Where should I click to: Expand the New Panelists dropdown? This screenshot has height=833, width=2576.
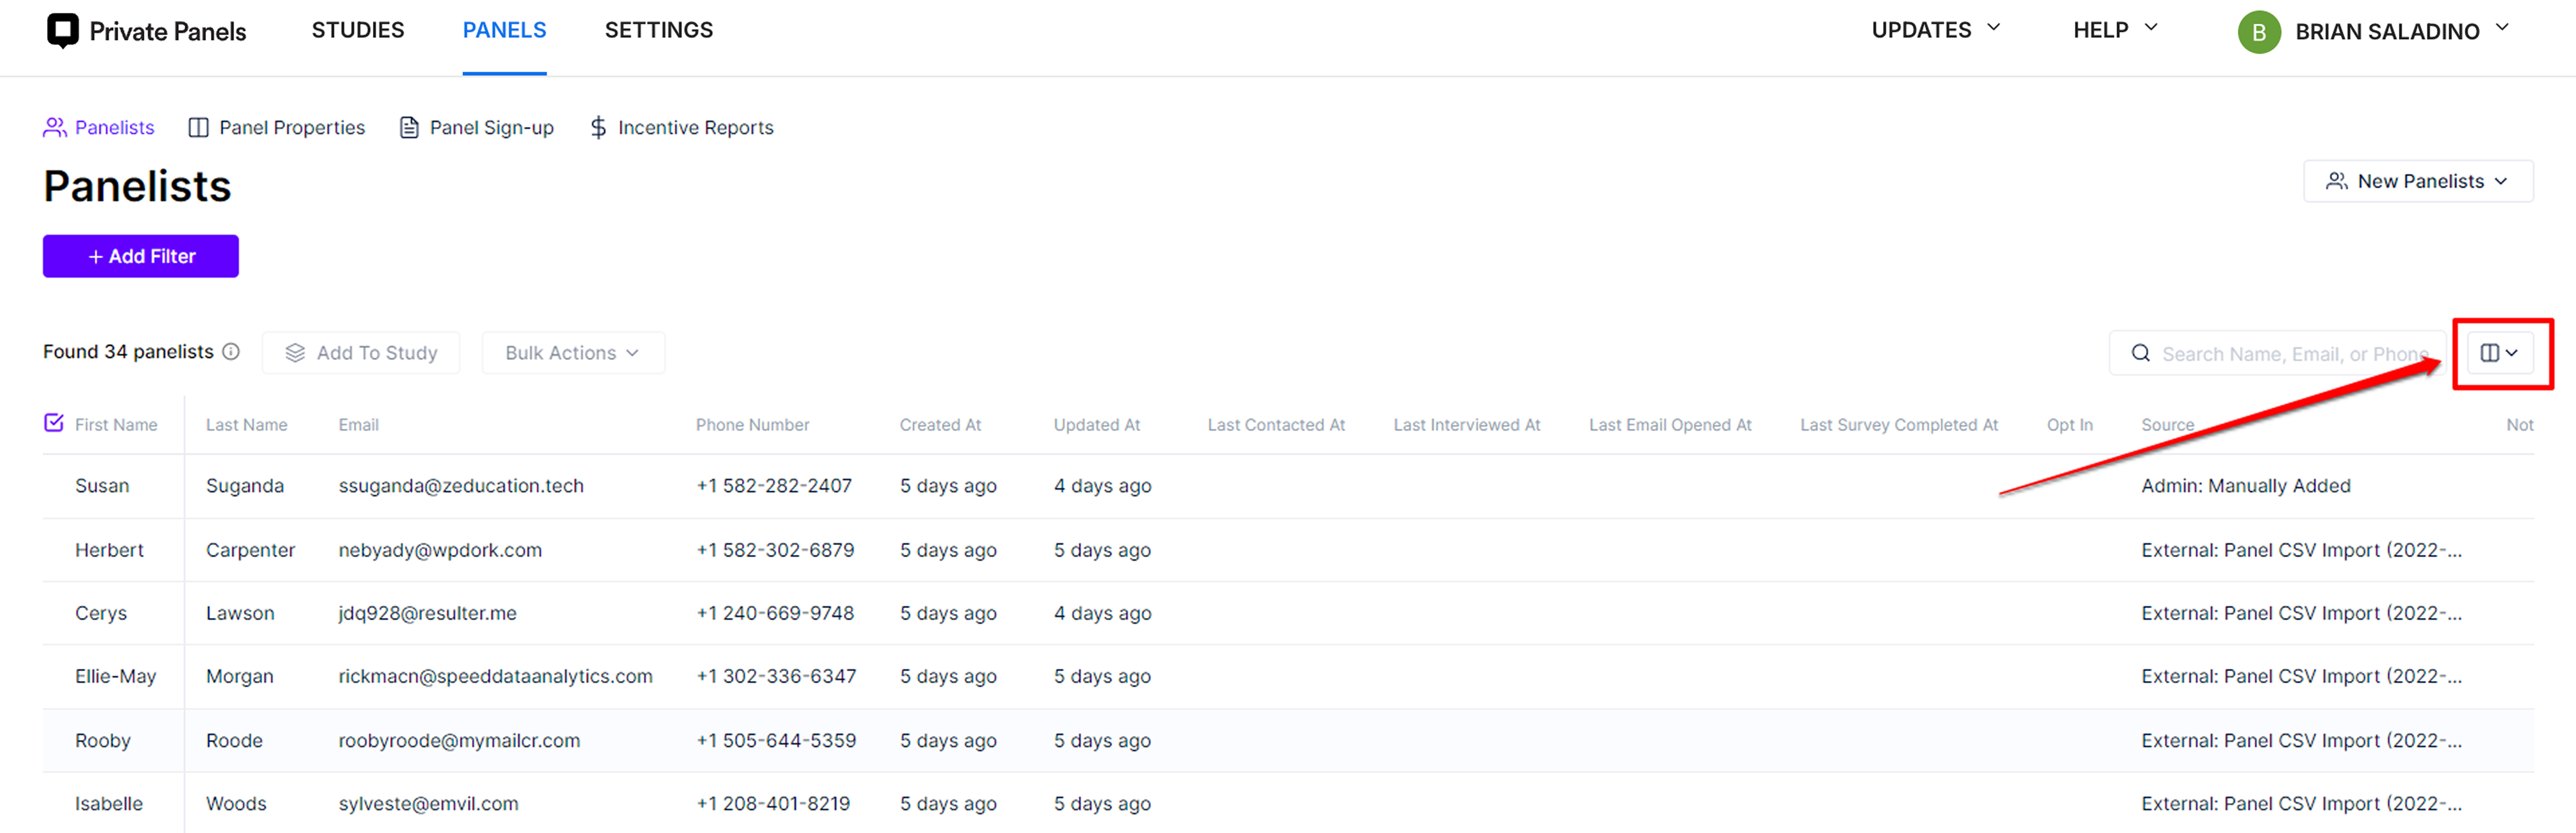(x=2418, y=181)
